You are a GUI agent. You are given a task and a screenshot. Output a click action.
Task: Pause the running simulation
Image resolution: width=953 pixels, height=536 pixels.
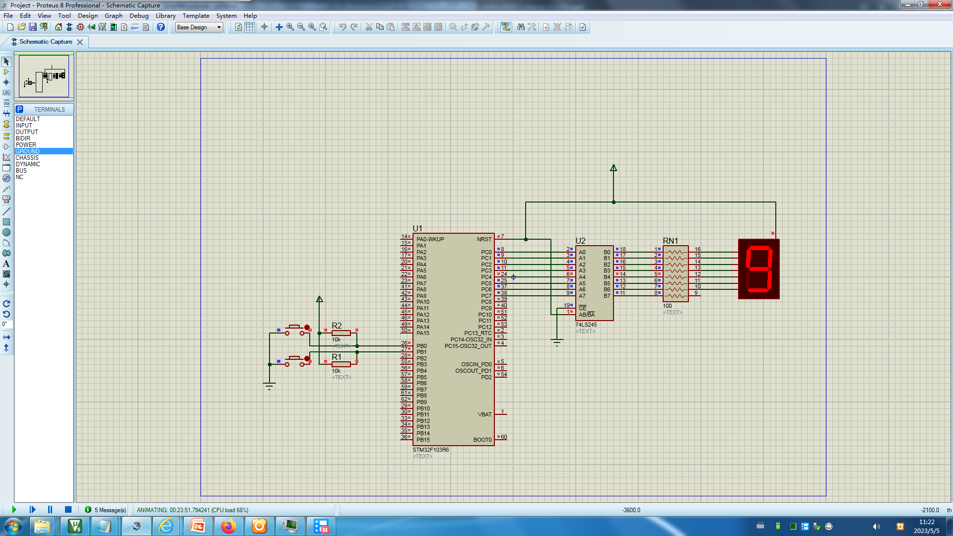pos(50,510)
